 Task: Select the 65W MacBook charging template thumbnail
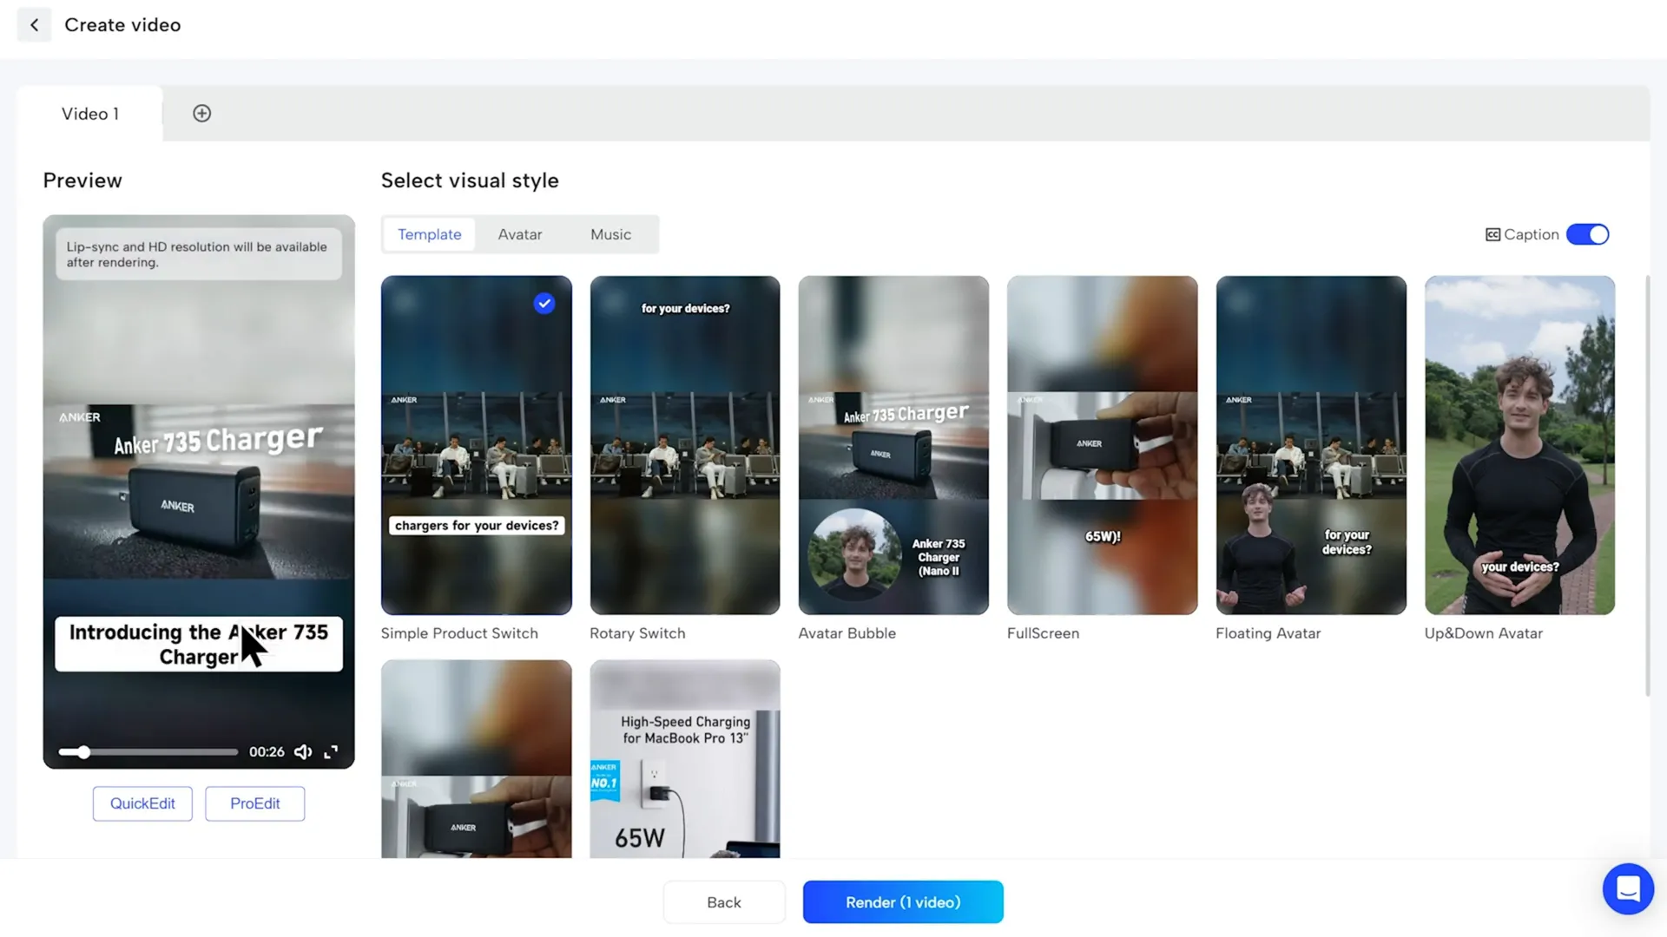click(x=685, y=759)
